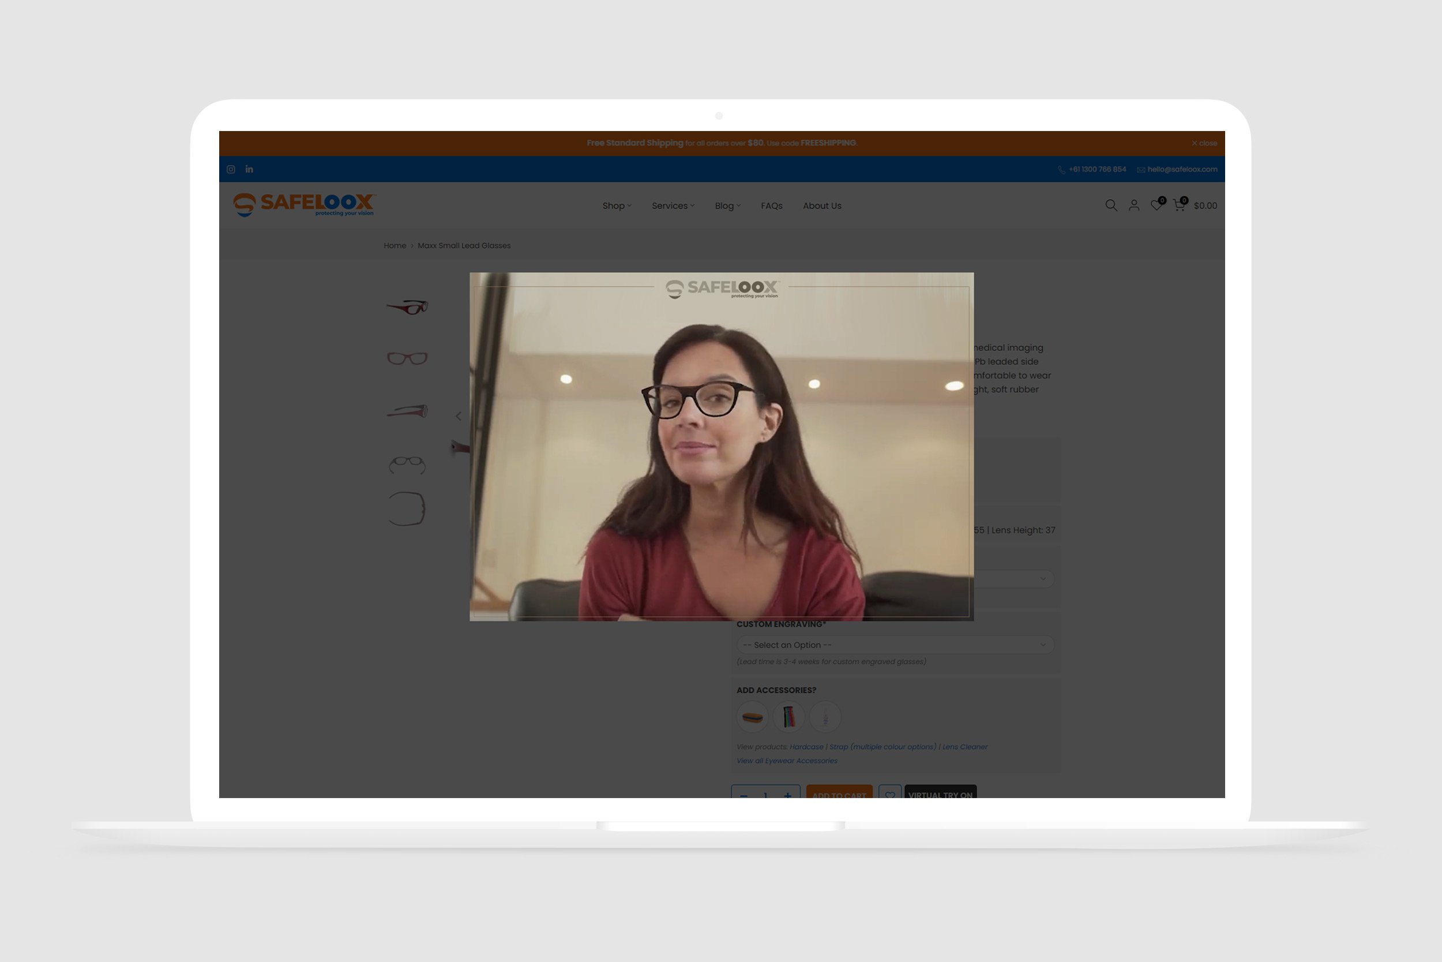Open the Instagram social icon
Screen dimensions: 1442x962
coord(231,169)
